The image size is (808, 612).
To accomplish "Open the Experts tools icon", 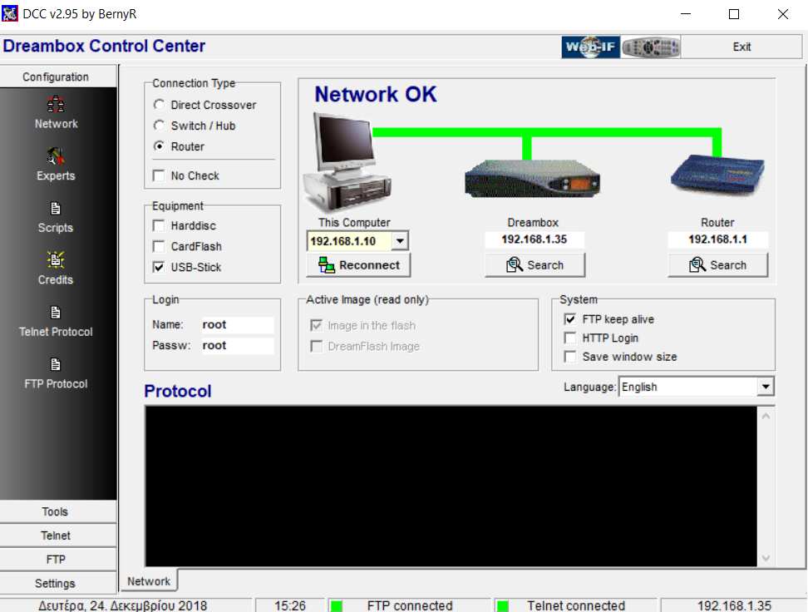I will [x=56, y=156].
